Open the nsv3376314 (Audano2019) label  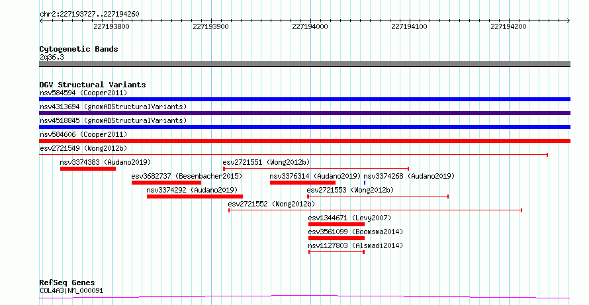[315, 176]
